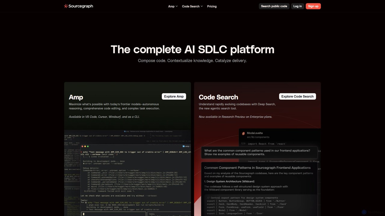Click Log in

(297, 6)
